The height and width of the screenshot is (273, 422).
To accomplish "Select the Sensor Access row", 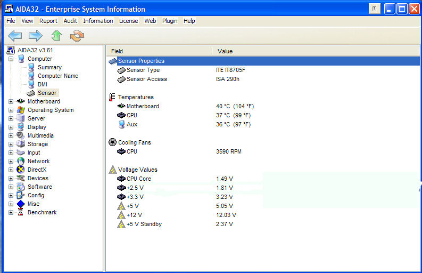I will [x=264, y=79].
